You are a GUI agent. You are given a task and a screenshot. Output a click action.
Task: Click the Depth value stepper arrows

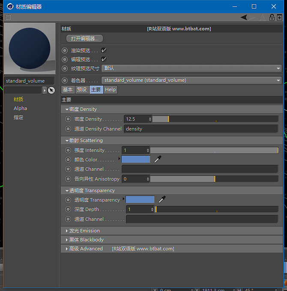click(x=152, y=209)
